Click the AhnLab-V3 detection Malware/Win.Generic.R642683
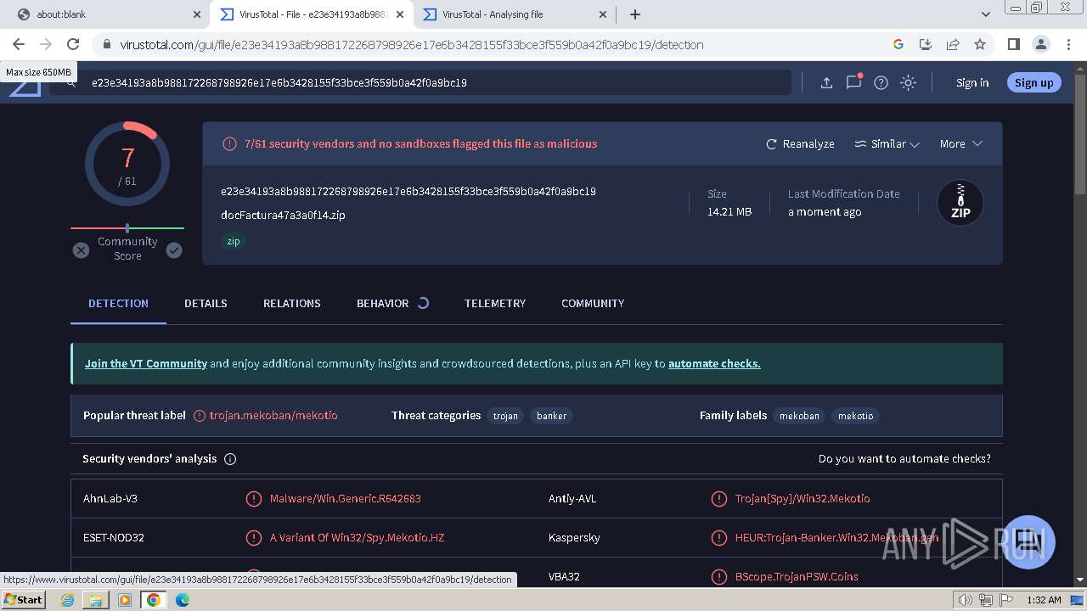The height and width of the screenshot is (611, 1087). [x=345, y=499]
